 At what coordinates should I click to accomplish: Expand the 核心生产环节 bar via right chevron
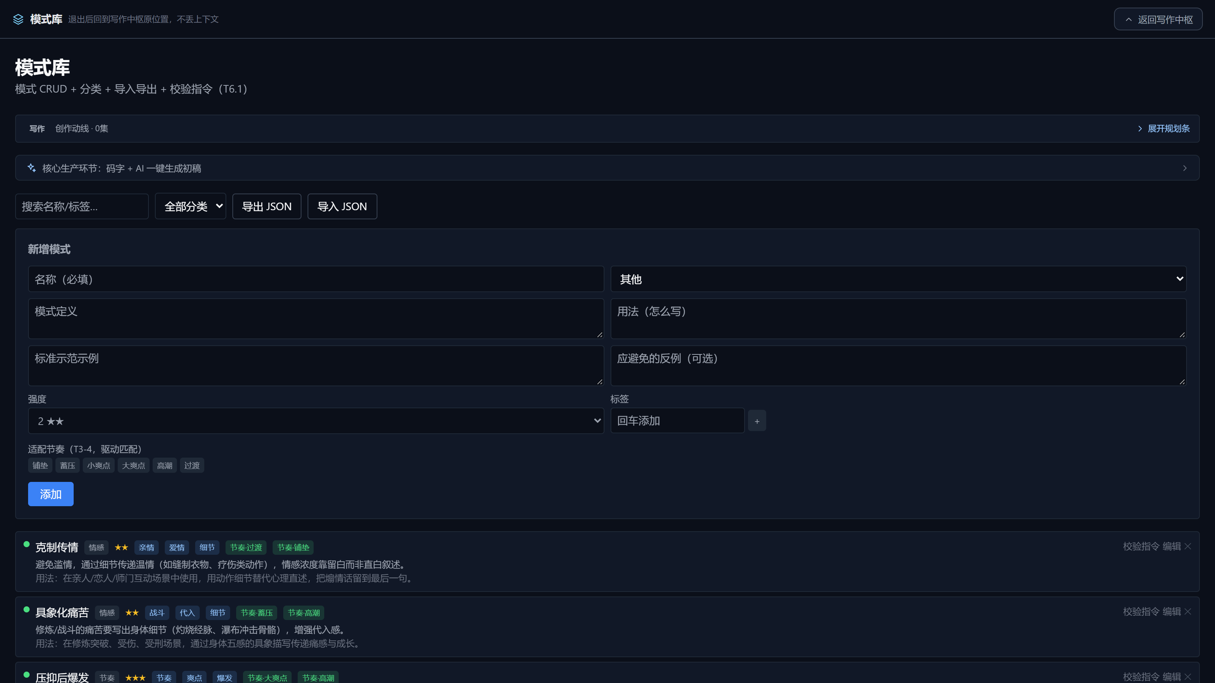click(1184, 168)
